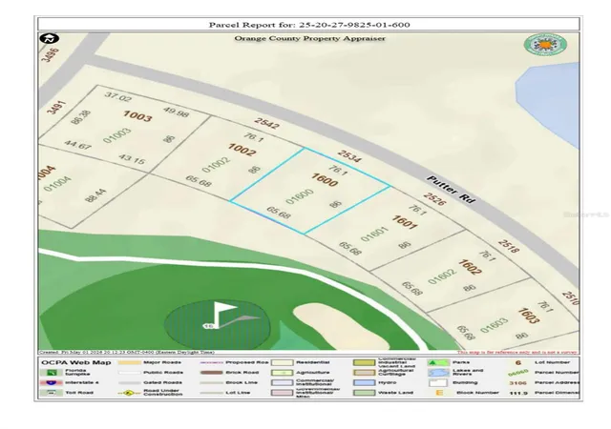Click the map creation timestamp text
Image resolution: width=611 pixels, height=429 pixels.
126,353
